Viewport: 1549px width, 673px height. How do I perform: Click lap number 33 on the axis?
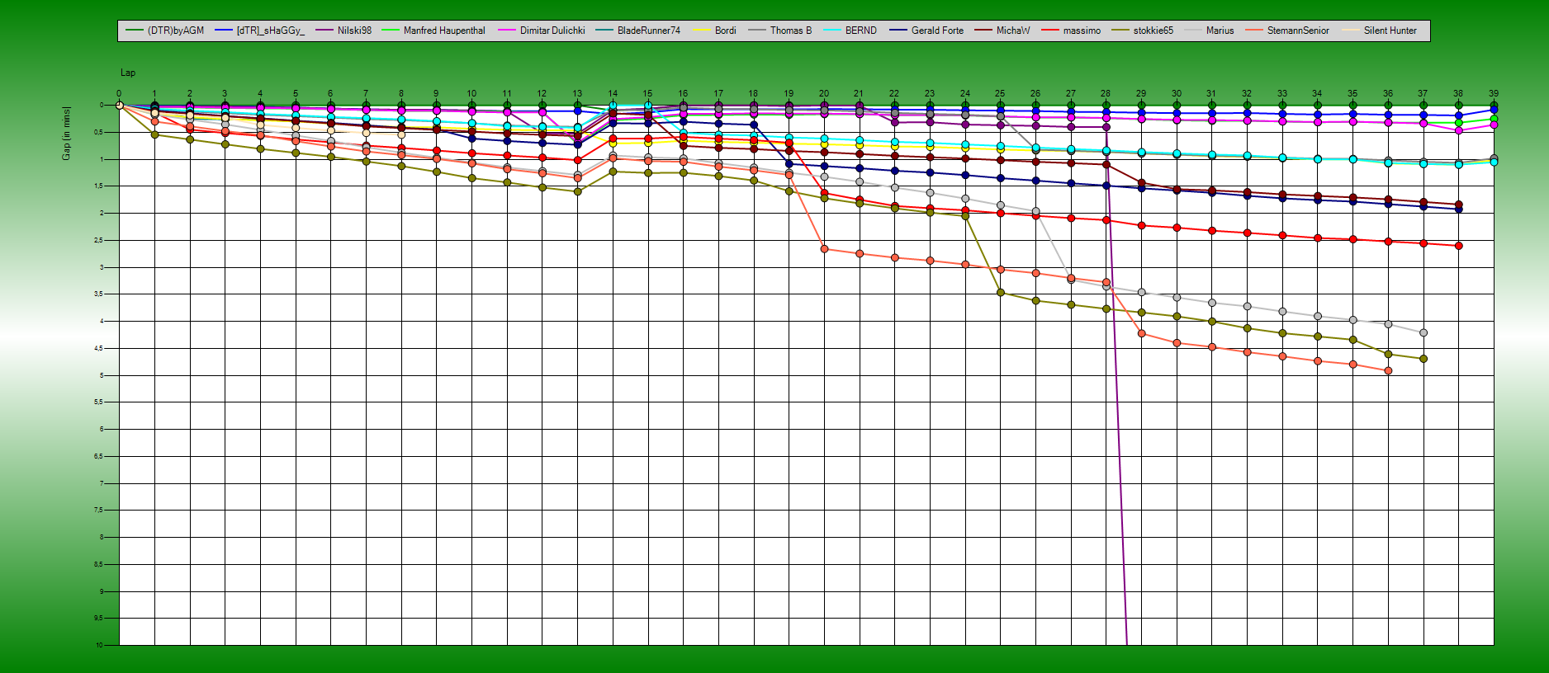pos(1282,94)
